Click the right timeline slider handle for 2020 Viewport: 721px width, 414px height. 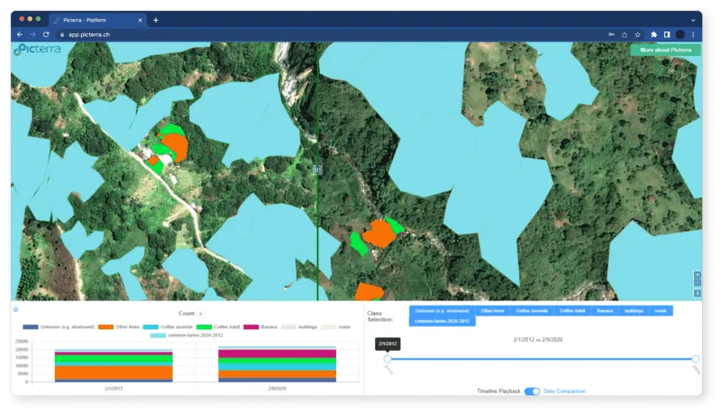[695, 359]
